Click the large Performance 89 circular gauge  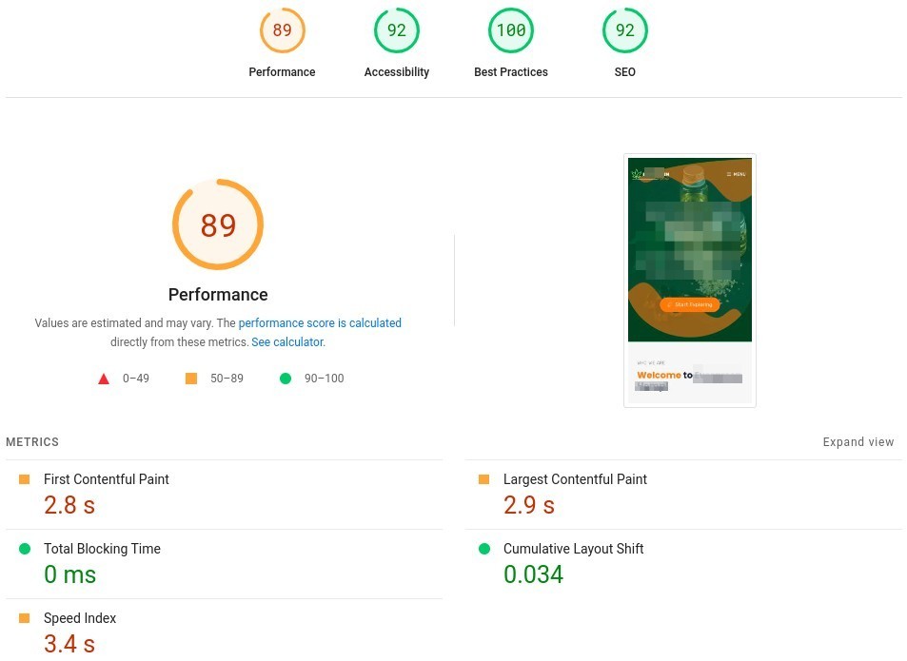click(x=218, y=224)
